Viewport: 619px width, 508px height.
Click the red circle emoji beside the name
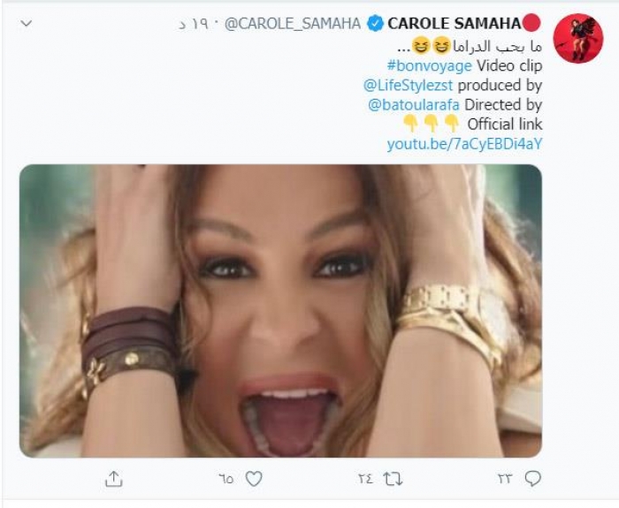532,23
